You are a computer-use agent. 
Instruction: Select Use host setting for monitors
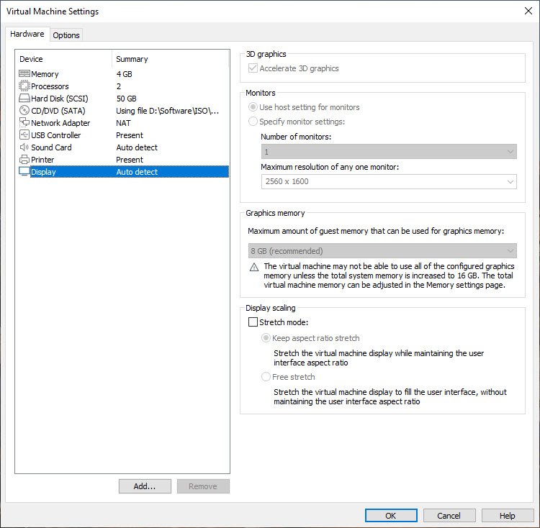(x=253, y=107)
